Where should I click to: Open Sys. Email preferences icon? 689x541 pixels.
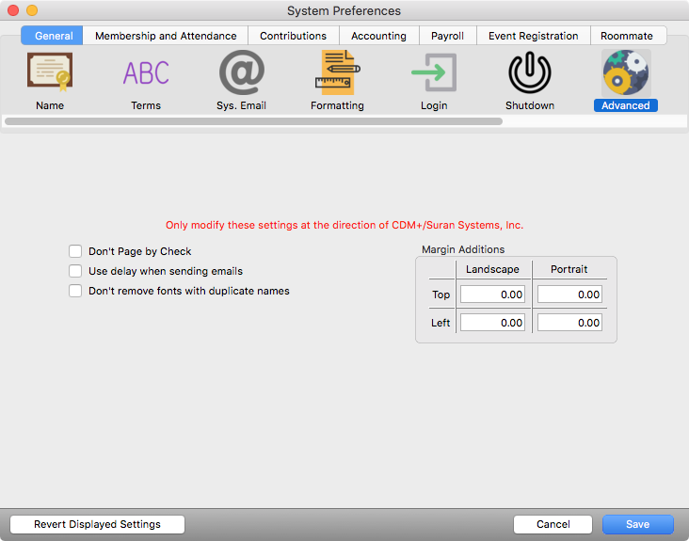pos(242,72)
